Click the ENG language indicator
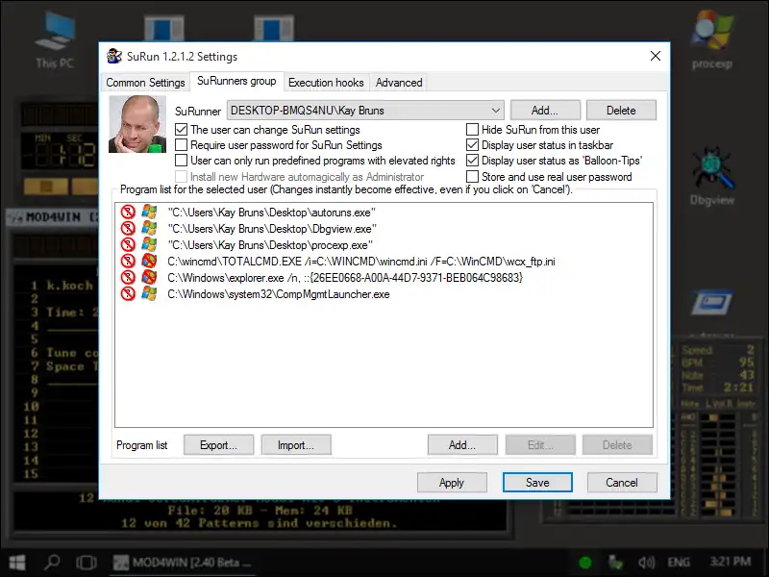Viewport: 769px width, 577px height. 679,563
